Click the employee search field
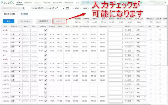Screen dimensions: 168x105 click(12, 8)
